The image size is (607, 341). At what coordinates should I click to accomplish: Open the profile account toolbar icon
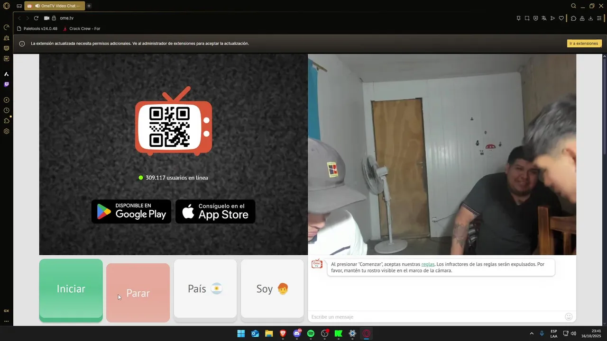click(582, 18)
